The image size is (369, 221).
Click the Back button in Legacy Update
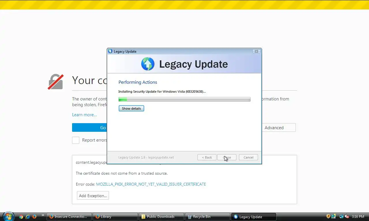click(x=207, y=157)
